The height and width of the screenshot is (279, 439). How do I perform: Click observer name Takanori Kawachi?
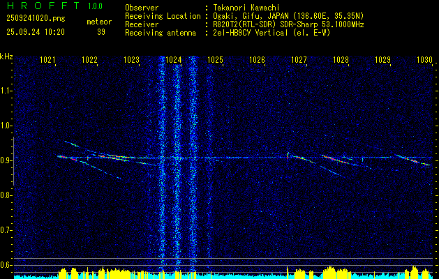point(246,8)
